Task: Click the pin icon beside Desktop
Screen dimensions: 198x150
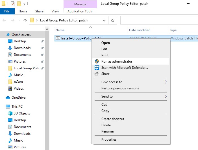Action: (x=42, y=41)
